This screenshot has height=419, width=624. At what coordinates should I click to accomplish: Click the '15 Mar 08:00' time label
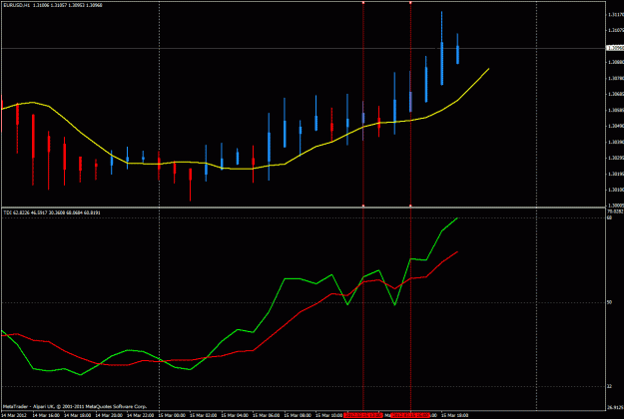(298, 415)
